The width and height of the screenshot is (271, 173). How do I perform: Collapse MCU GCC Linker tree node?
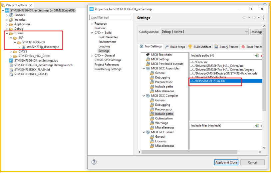[x=143, y=132]
